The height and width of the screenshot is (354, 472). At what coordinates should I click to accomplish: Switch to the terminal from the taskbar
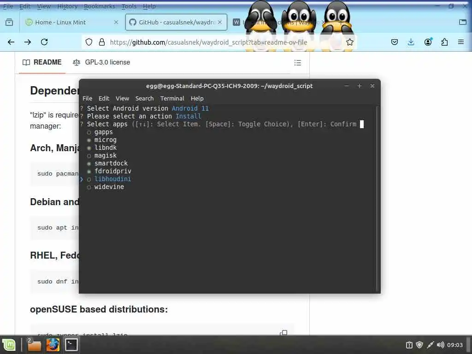pos(71,345)
